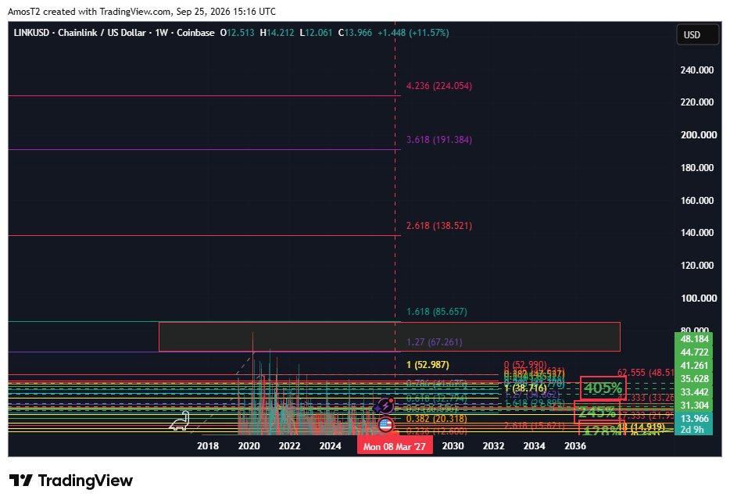Open the purple lightning event icon
Viewport: 730px width, 504px height.
pos(385,406)
